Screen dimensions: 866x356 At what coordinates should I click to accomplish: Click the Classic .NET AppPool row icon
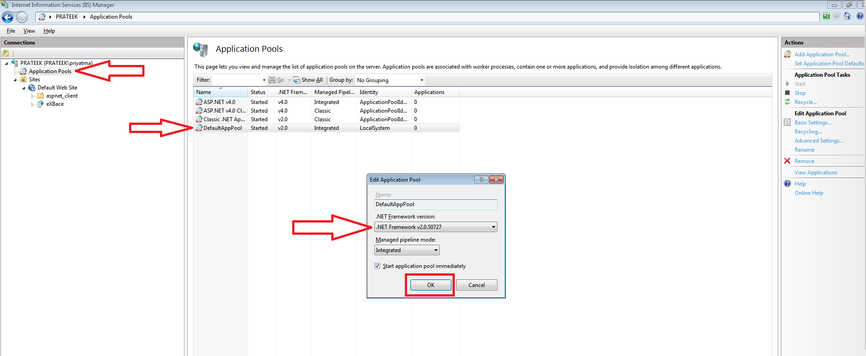click(x=199, y=119)
